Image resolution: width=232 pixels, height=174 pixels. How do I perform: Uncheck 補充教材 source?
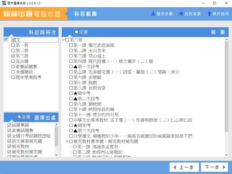click(x=9, y=146)
